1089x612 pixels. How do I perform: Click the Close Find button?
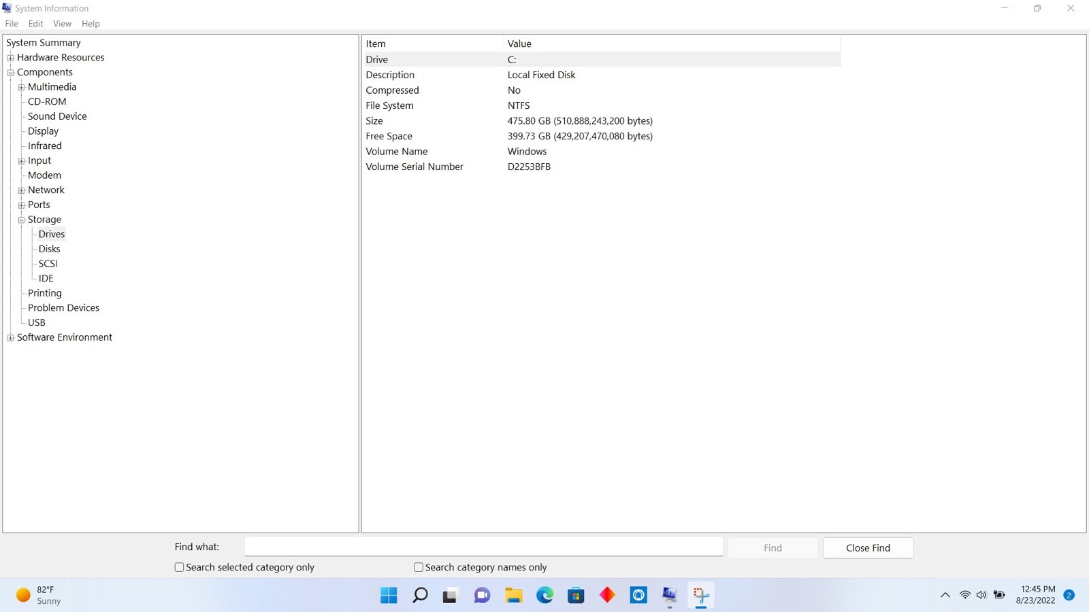[x=868, y=548]
